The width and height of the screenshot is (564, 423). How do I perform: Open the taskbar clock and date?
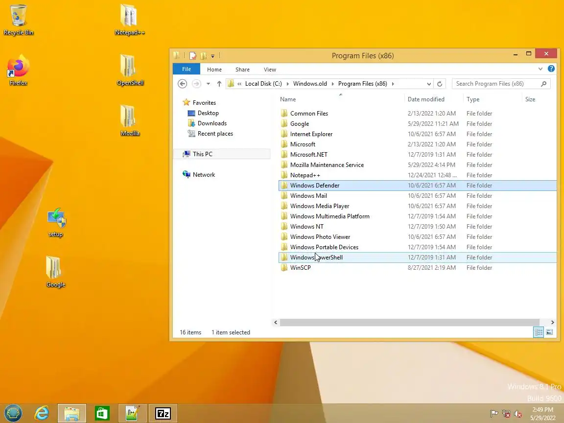tap(543, 414)
